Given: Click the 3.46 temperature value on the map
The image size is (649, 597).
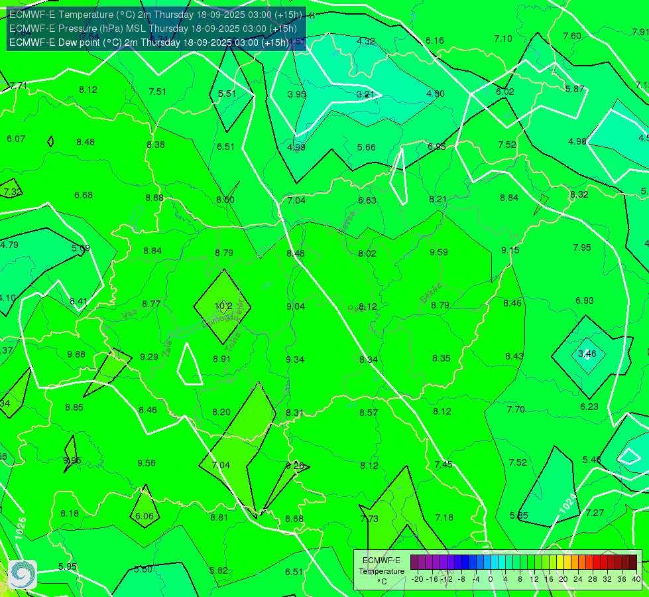Looking at the screenshot, I should (587, 354).
